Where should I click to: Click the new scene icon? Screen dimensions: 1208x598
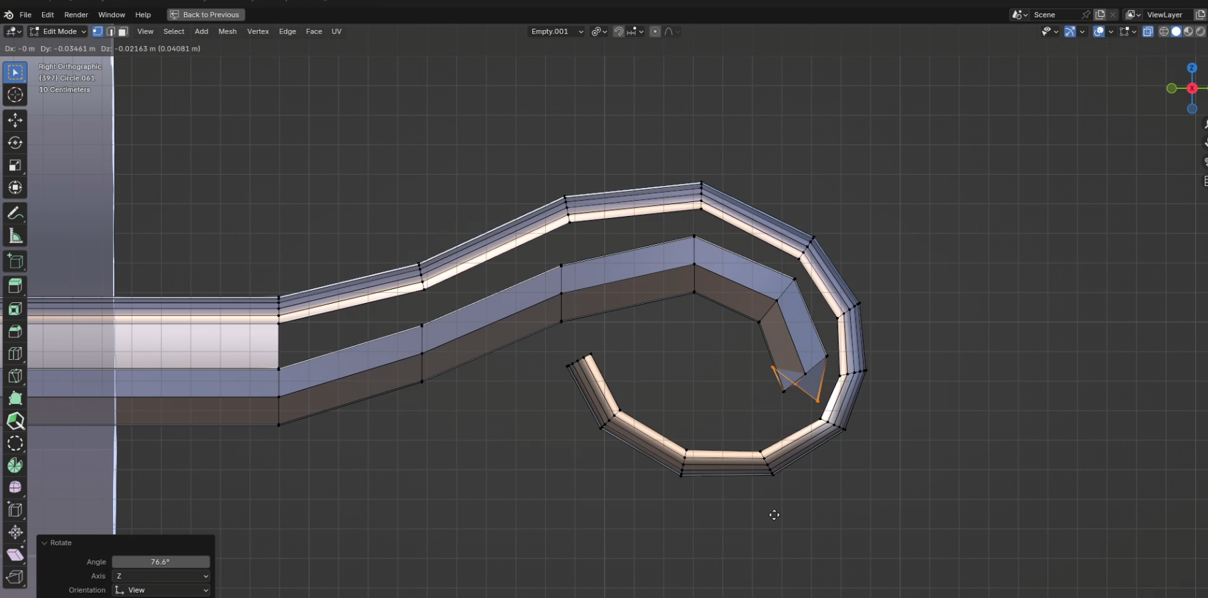click(x=1100, y=15)
